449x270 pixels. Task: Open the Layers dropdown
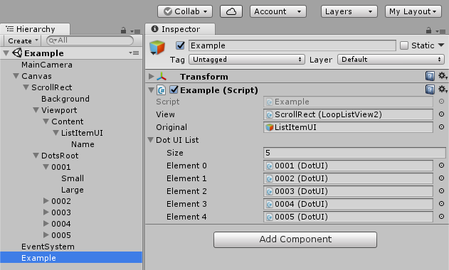pyautogui.click(x=349, y=11)
